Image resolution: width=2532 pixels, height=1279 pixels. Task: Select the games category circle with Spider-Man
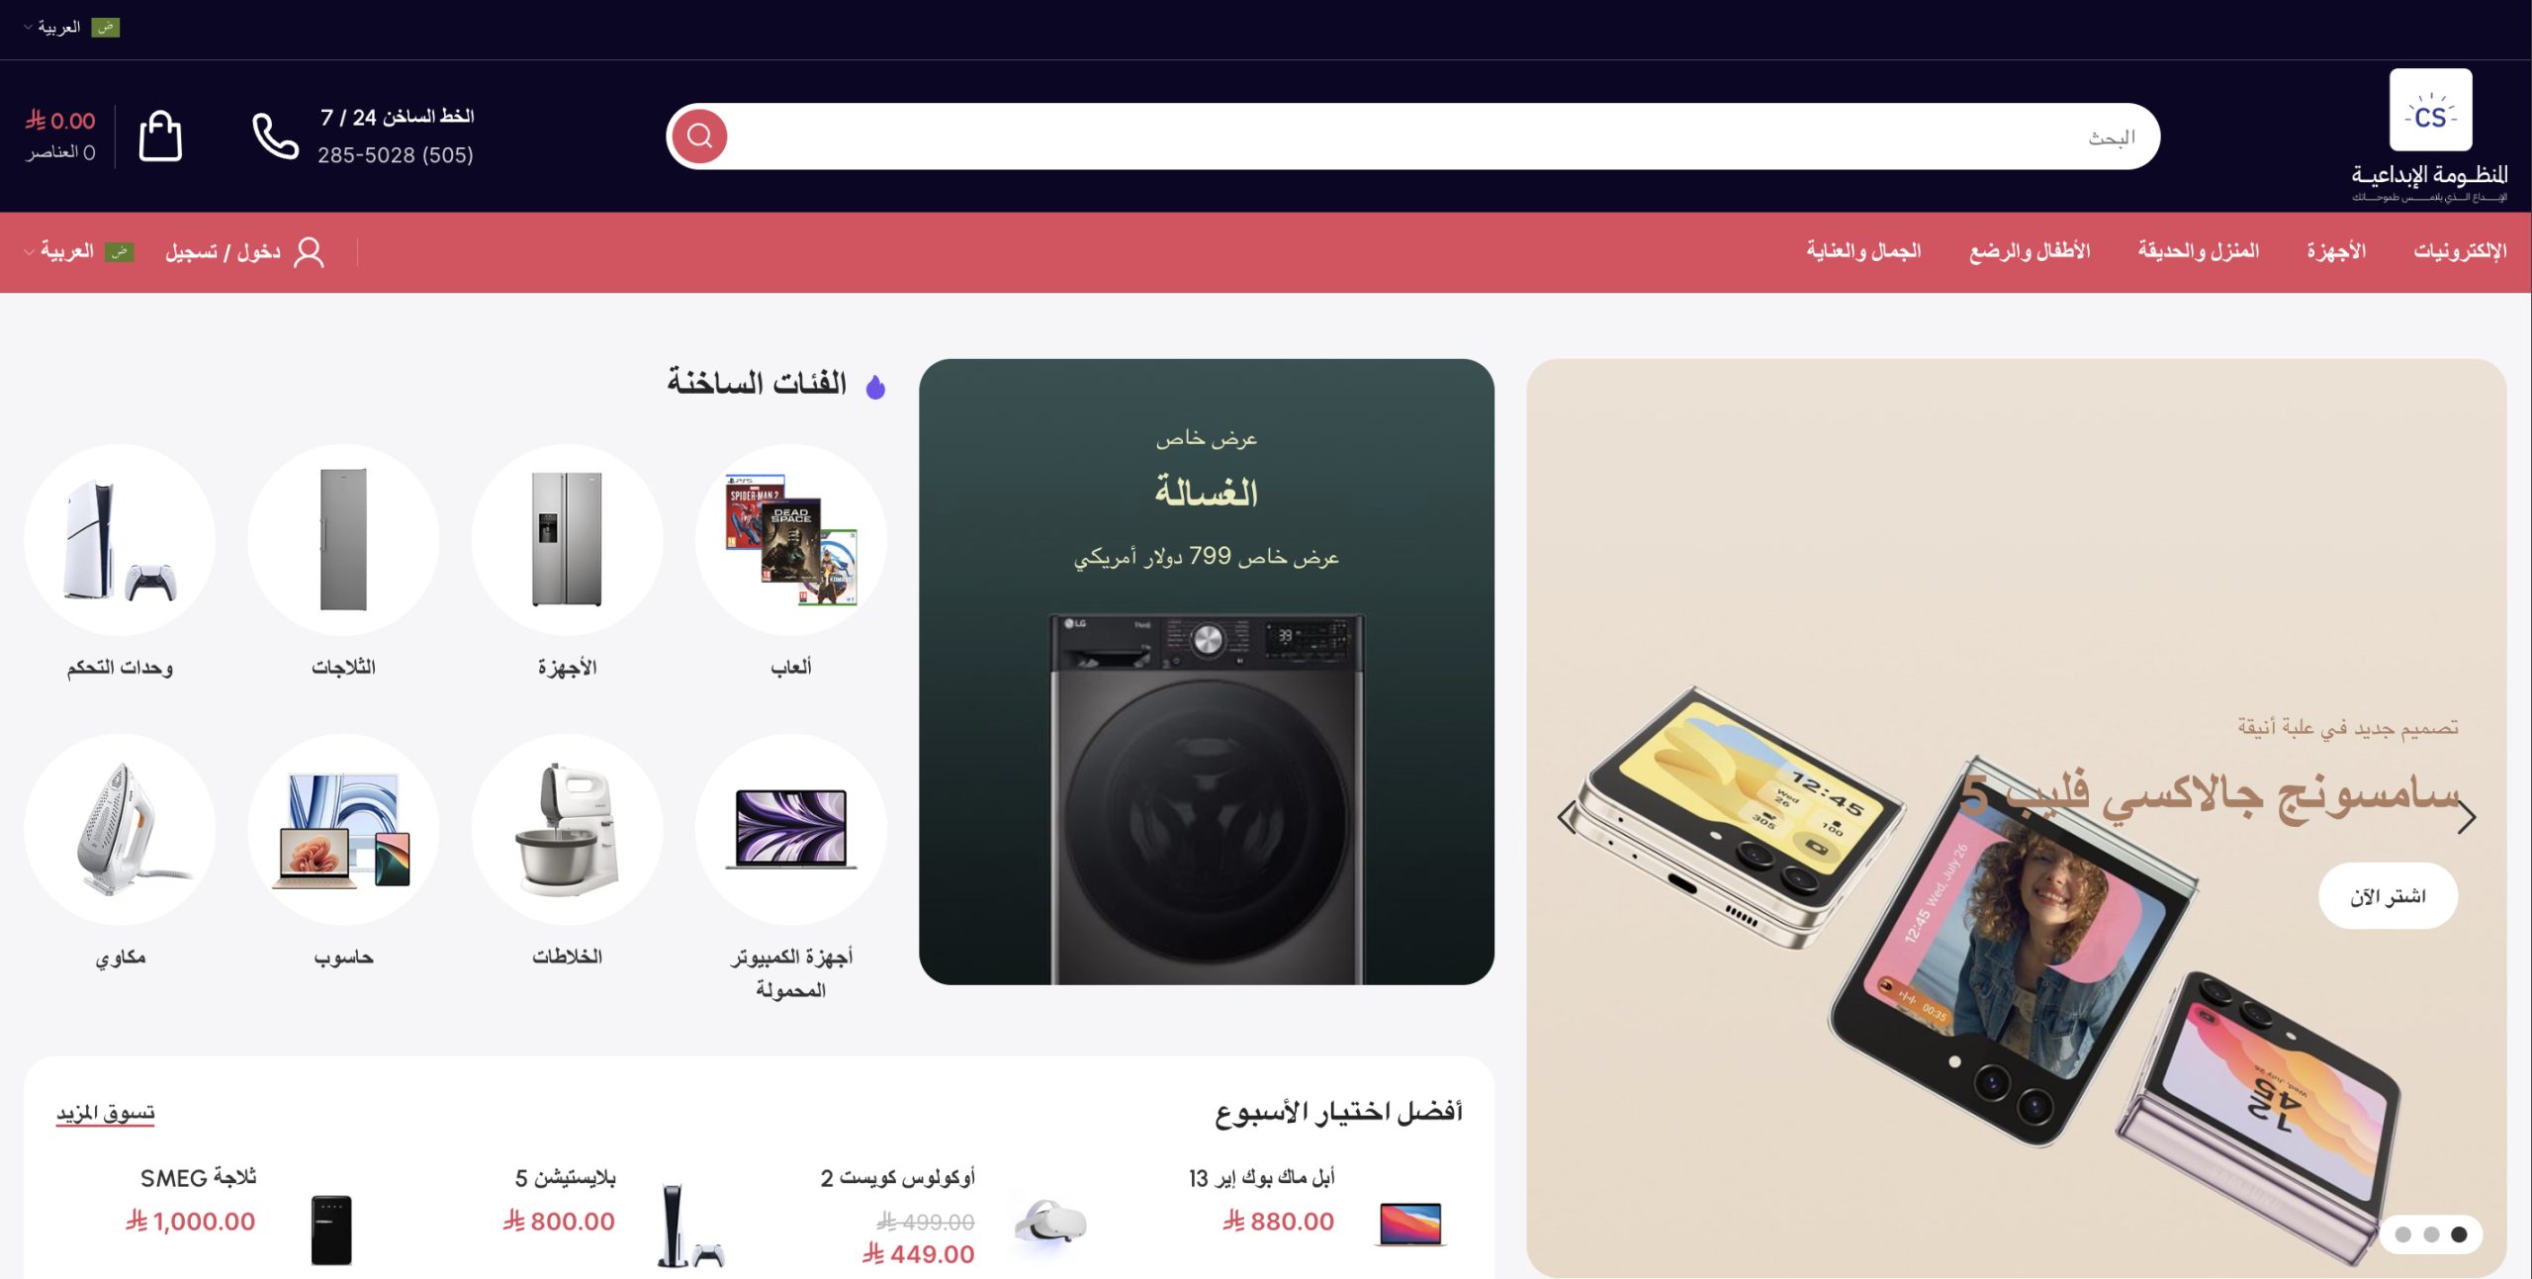pyautogui.click(x=791, y=540)
